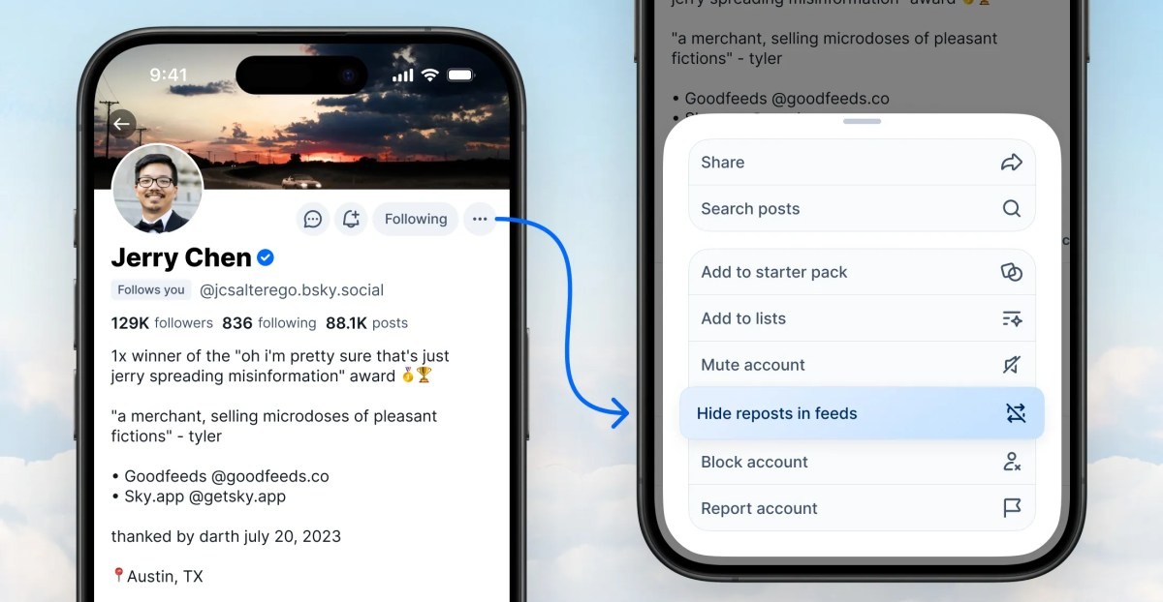Tap the @getsky.app mention in bio
This screenshot has height=602, width=1163.
[x=237, y=497]
